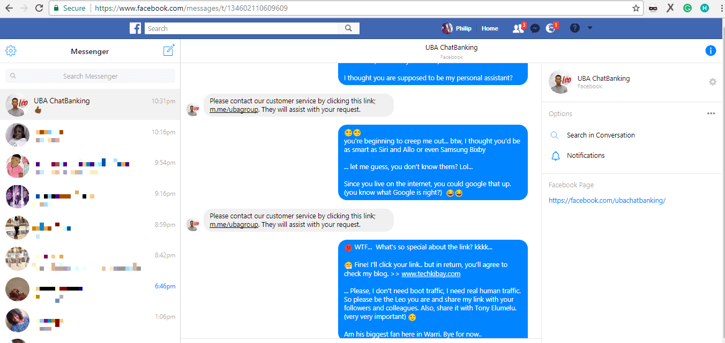Click UBA ChatBanking title in chat header
The width and height of the screenshot is (725, 343).
(x=451, y=47)
